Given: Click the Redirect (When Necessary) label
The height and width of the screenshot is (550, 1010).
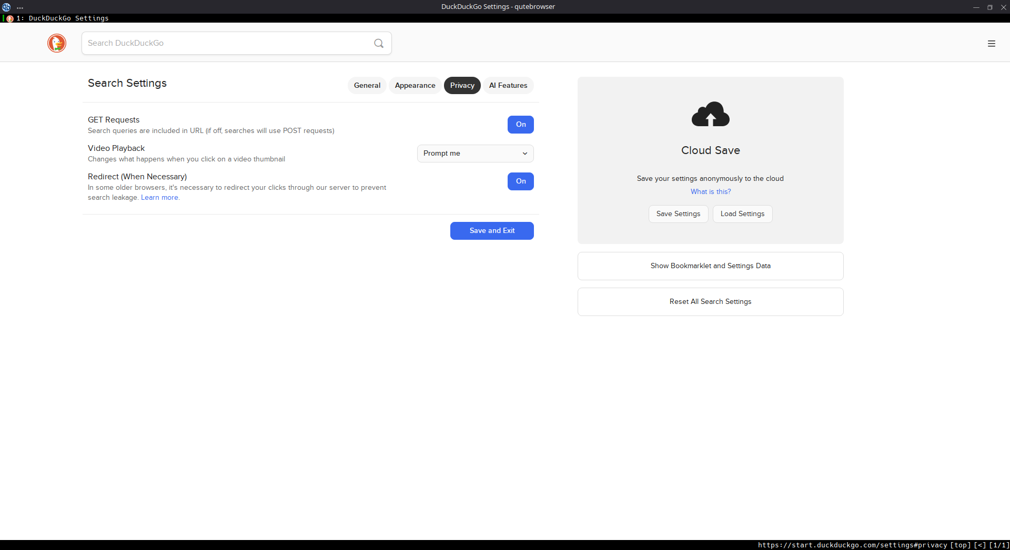Looking at the screenshot, I should click(137, 177).
